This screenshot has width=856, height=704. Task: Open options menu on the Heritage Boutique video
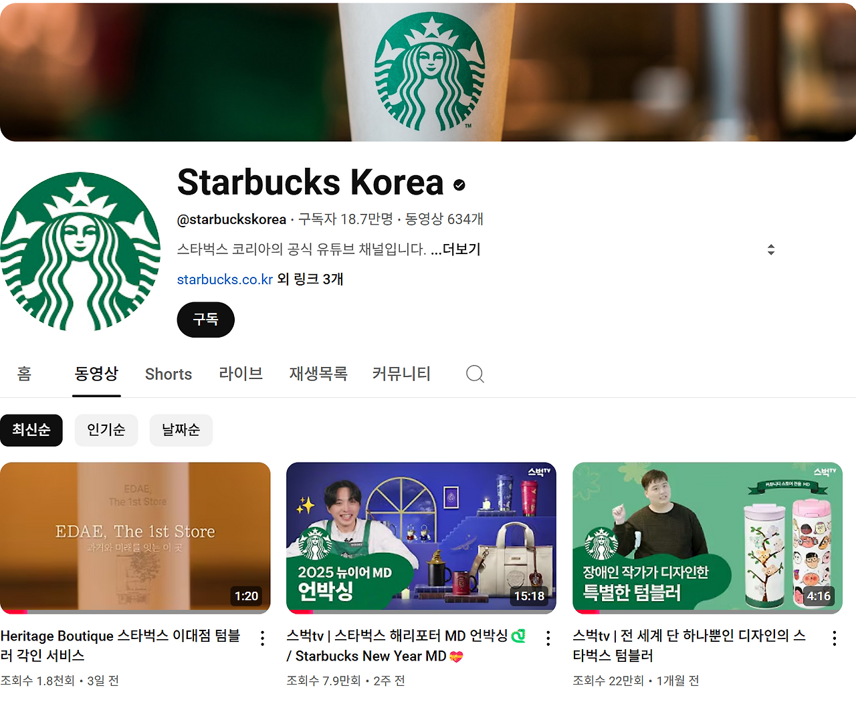(x=261, y=638)
